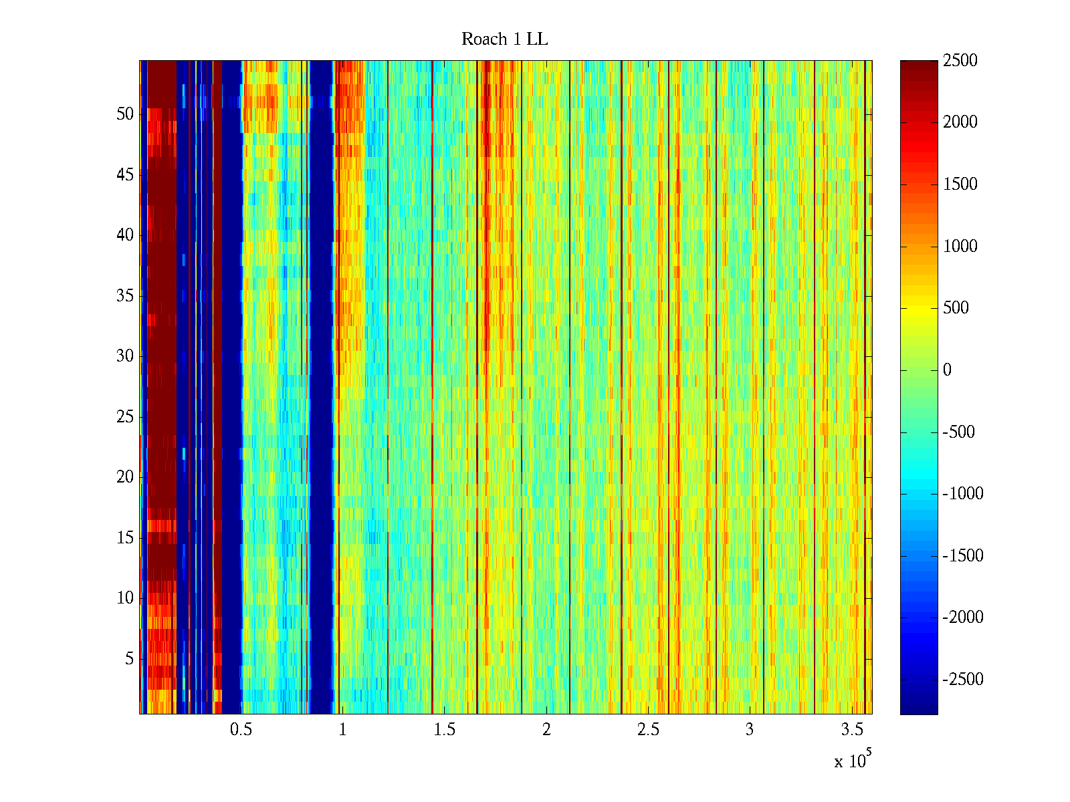Click the x-axis tick label 1.5

444,730
